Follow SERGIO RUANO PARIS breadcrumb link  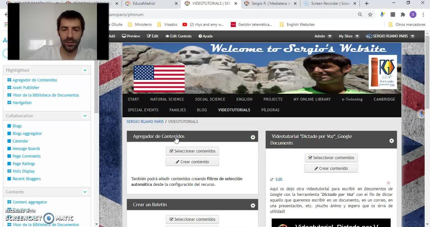click(145, 122)
